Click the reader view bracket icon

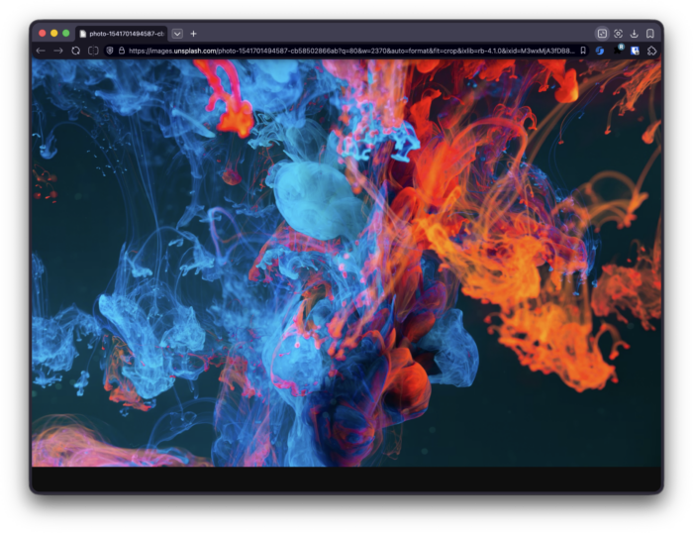point(93,51)
